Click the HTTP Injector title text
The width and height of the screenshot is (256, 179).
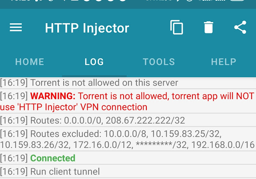[87, 28]
